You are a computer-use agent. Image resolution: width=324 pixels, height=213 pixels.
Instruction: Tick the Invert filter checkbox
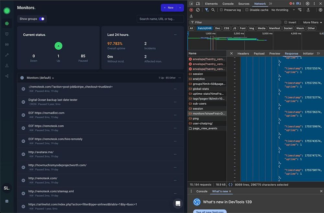286,22
